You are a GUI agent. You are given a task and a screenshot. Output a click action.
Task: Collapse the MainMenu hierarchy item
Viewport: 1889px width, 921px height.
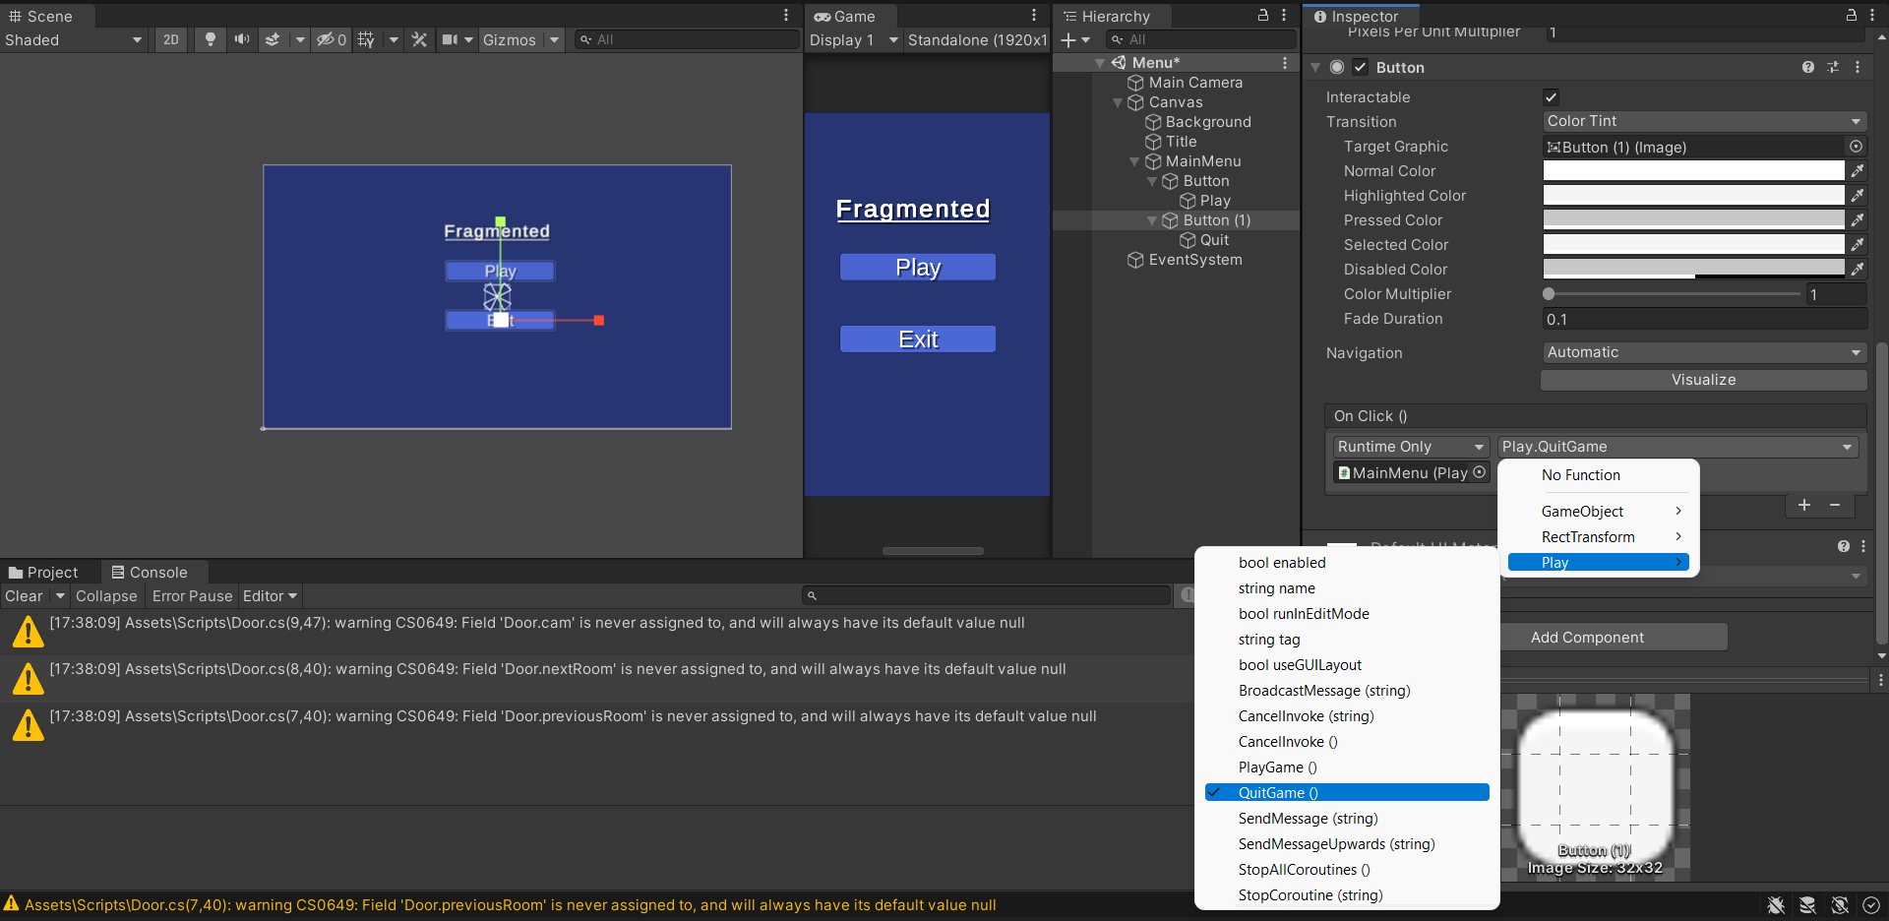(x=1134, y=161)
